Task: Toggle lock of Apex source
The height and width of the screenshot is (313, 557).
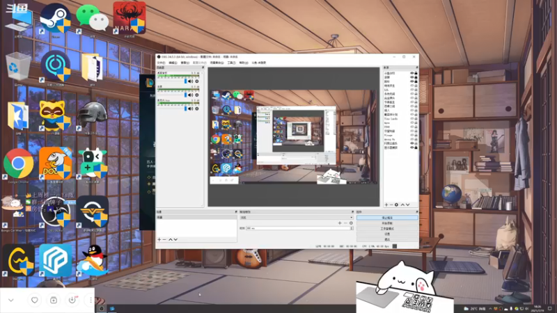Action: click(416, 123)
